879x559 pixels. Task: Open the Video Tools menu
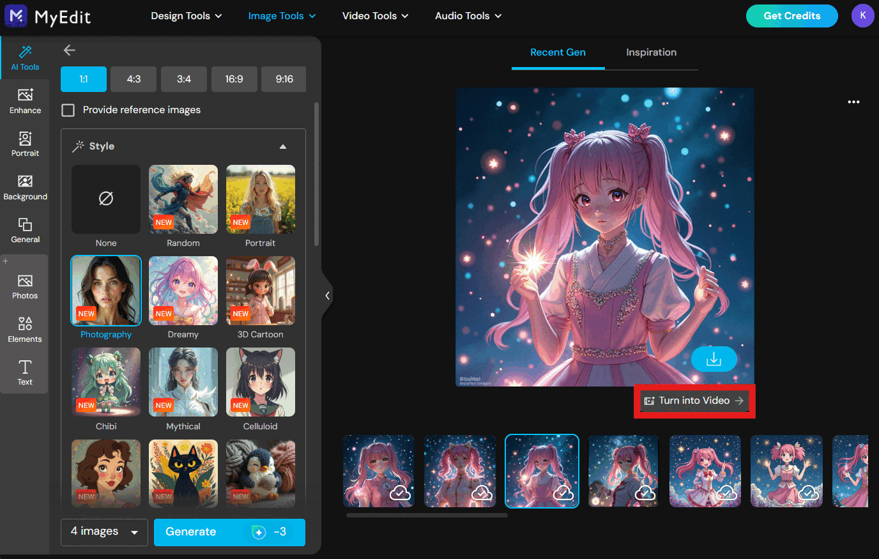tap(375, 15)
